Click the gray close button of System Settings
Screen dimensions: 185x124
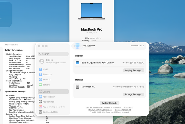click(x=39, y=46)
